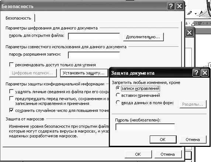Focus the пароль для открытия файла field
Screen dimensions: 211x162
pyautogui.click(x=94, y=36)
